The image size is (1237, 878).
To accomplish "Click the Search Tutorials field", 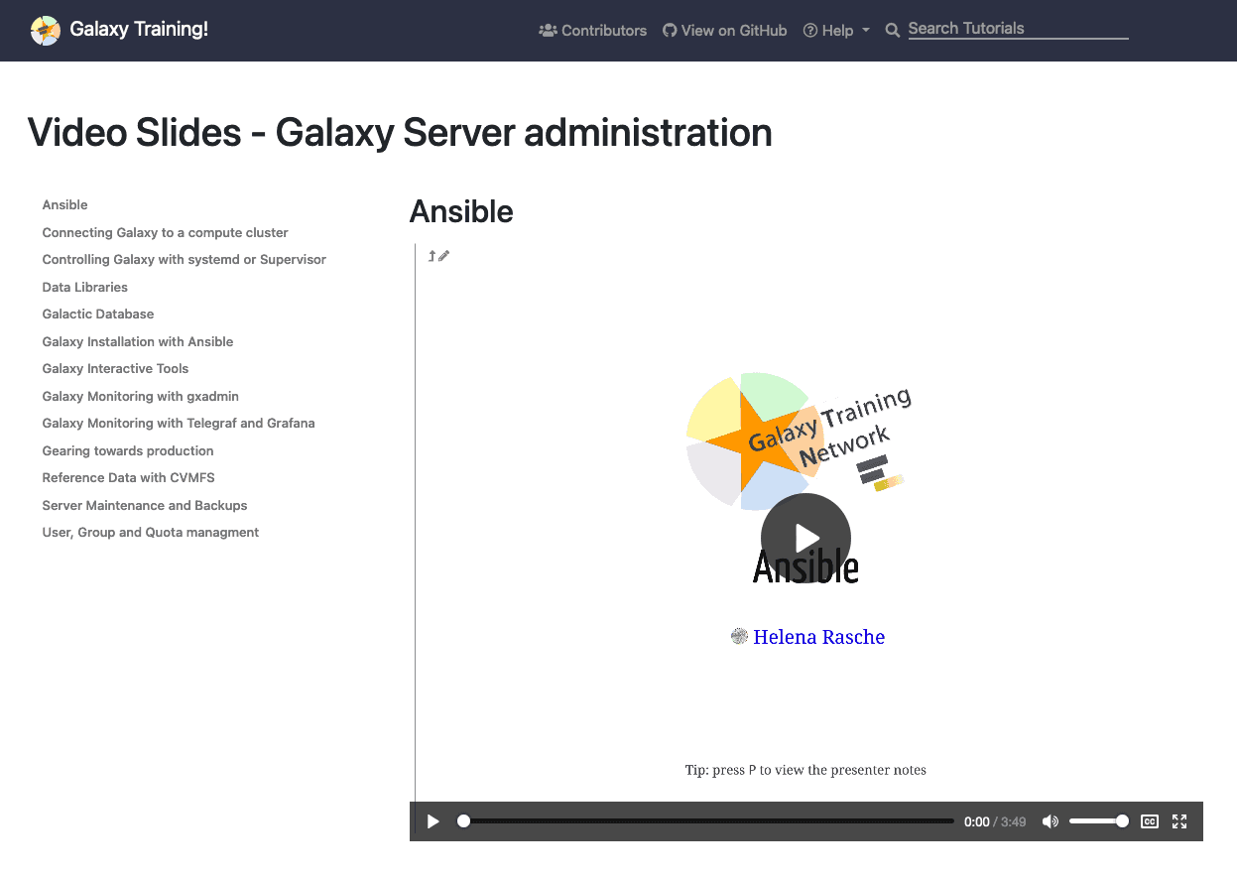I will pyautogui.click(x=1018, y=29).
